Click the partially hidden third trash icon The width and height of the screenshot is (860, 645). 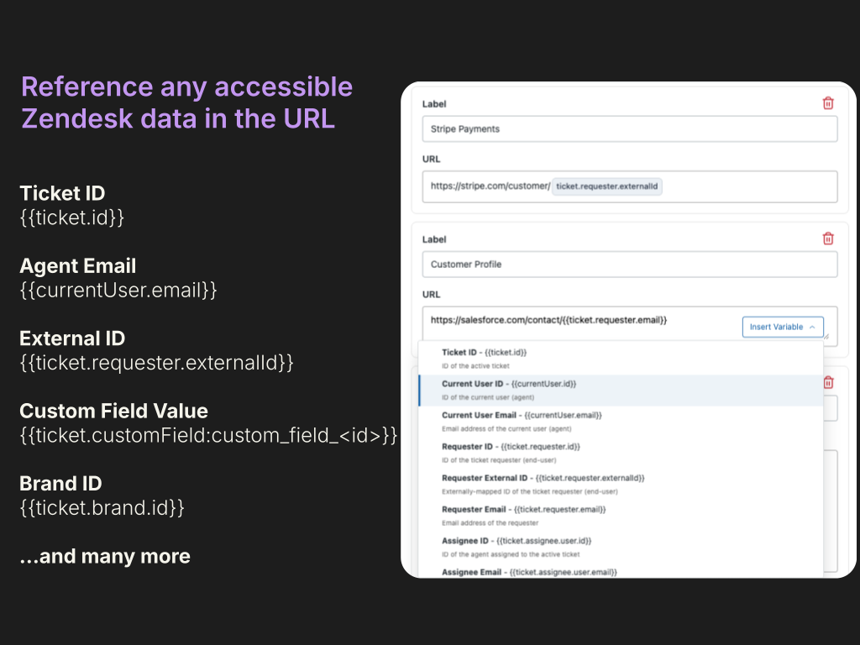(x=829, y=382)
